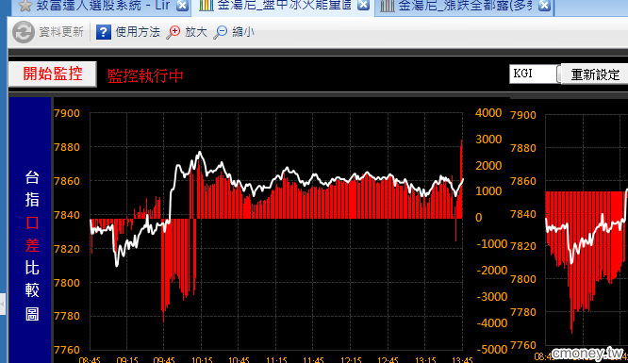This screenshot has width=628, height=363.
Task: Click the 資料更新 refresh icon
Action: coord(24,32)
